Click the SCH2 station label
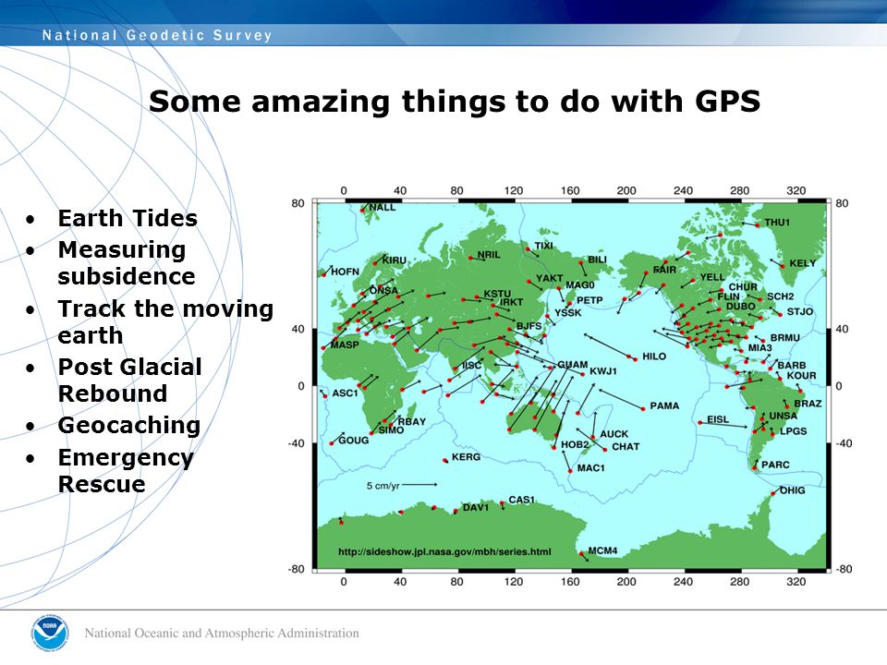This screenshot has width=887, height=665. click(x=780, y=296)
